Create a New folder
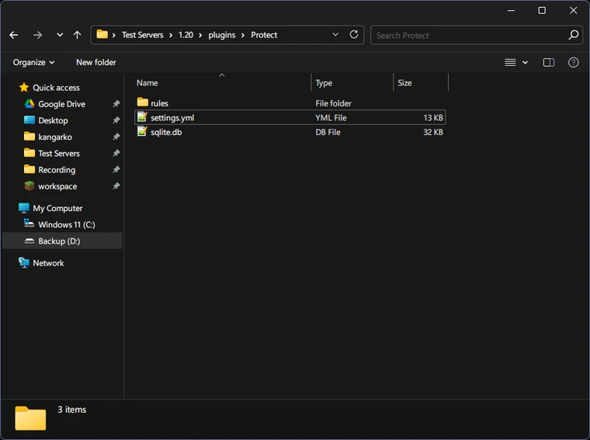The height and width of the screenshot is (440, 590). (96, 62)
